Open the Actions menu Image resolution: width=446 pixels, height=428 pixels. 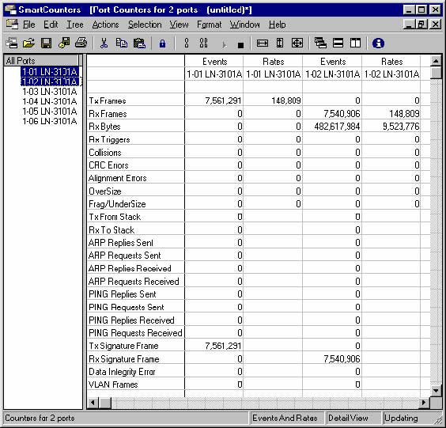[105, 25]
